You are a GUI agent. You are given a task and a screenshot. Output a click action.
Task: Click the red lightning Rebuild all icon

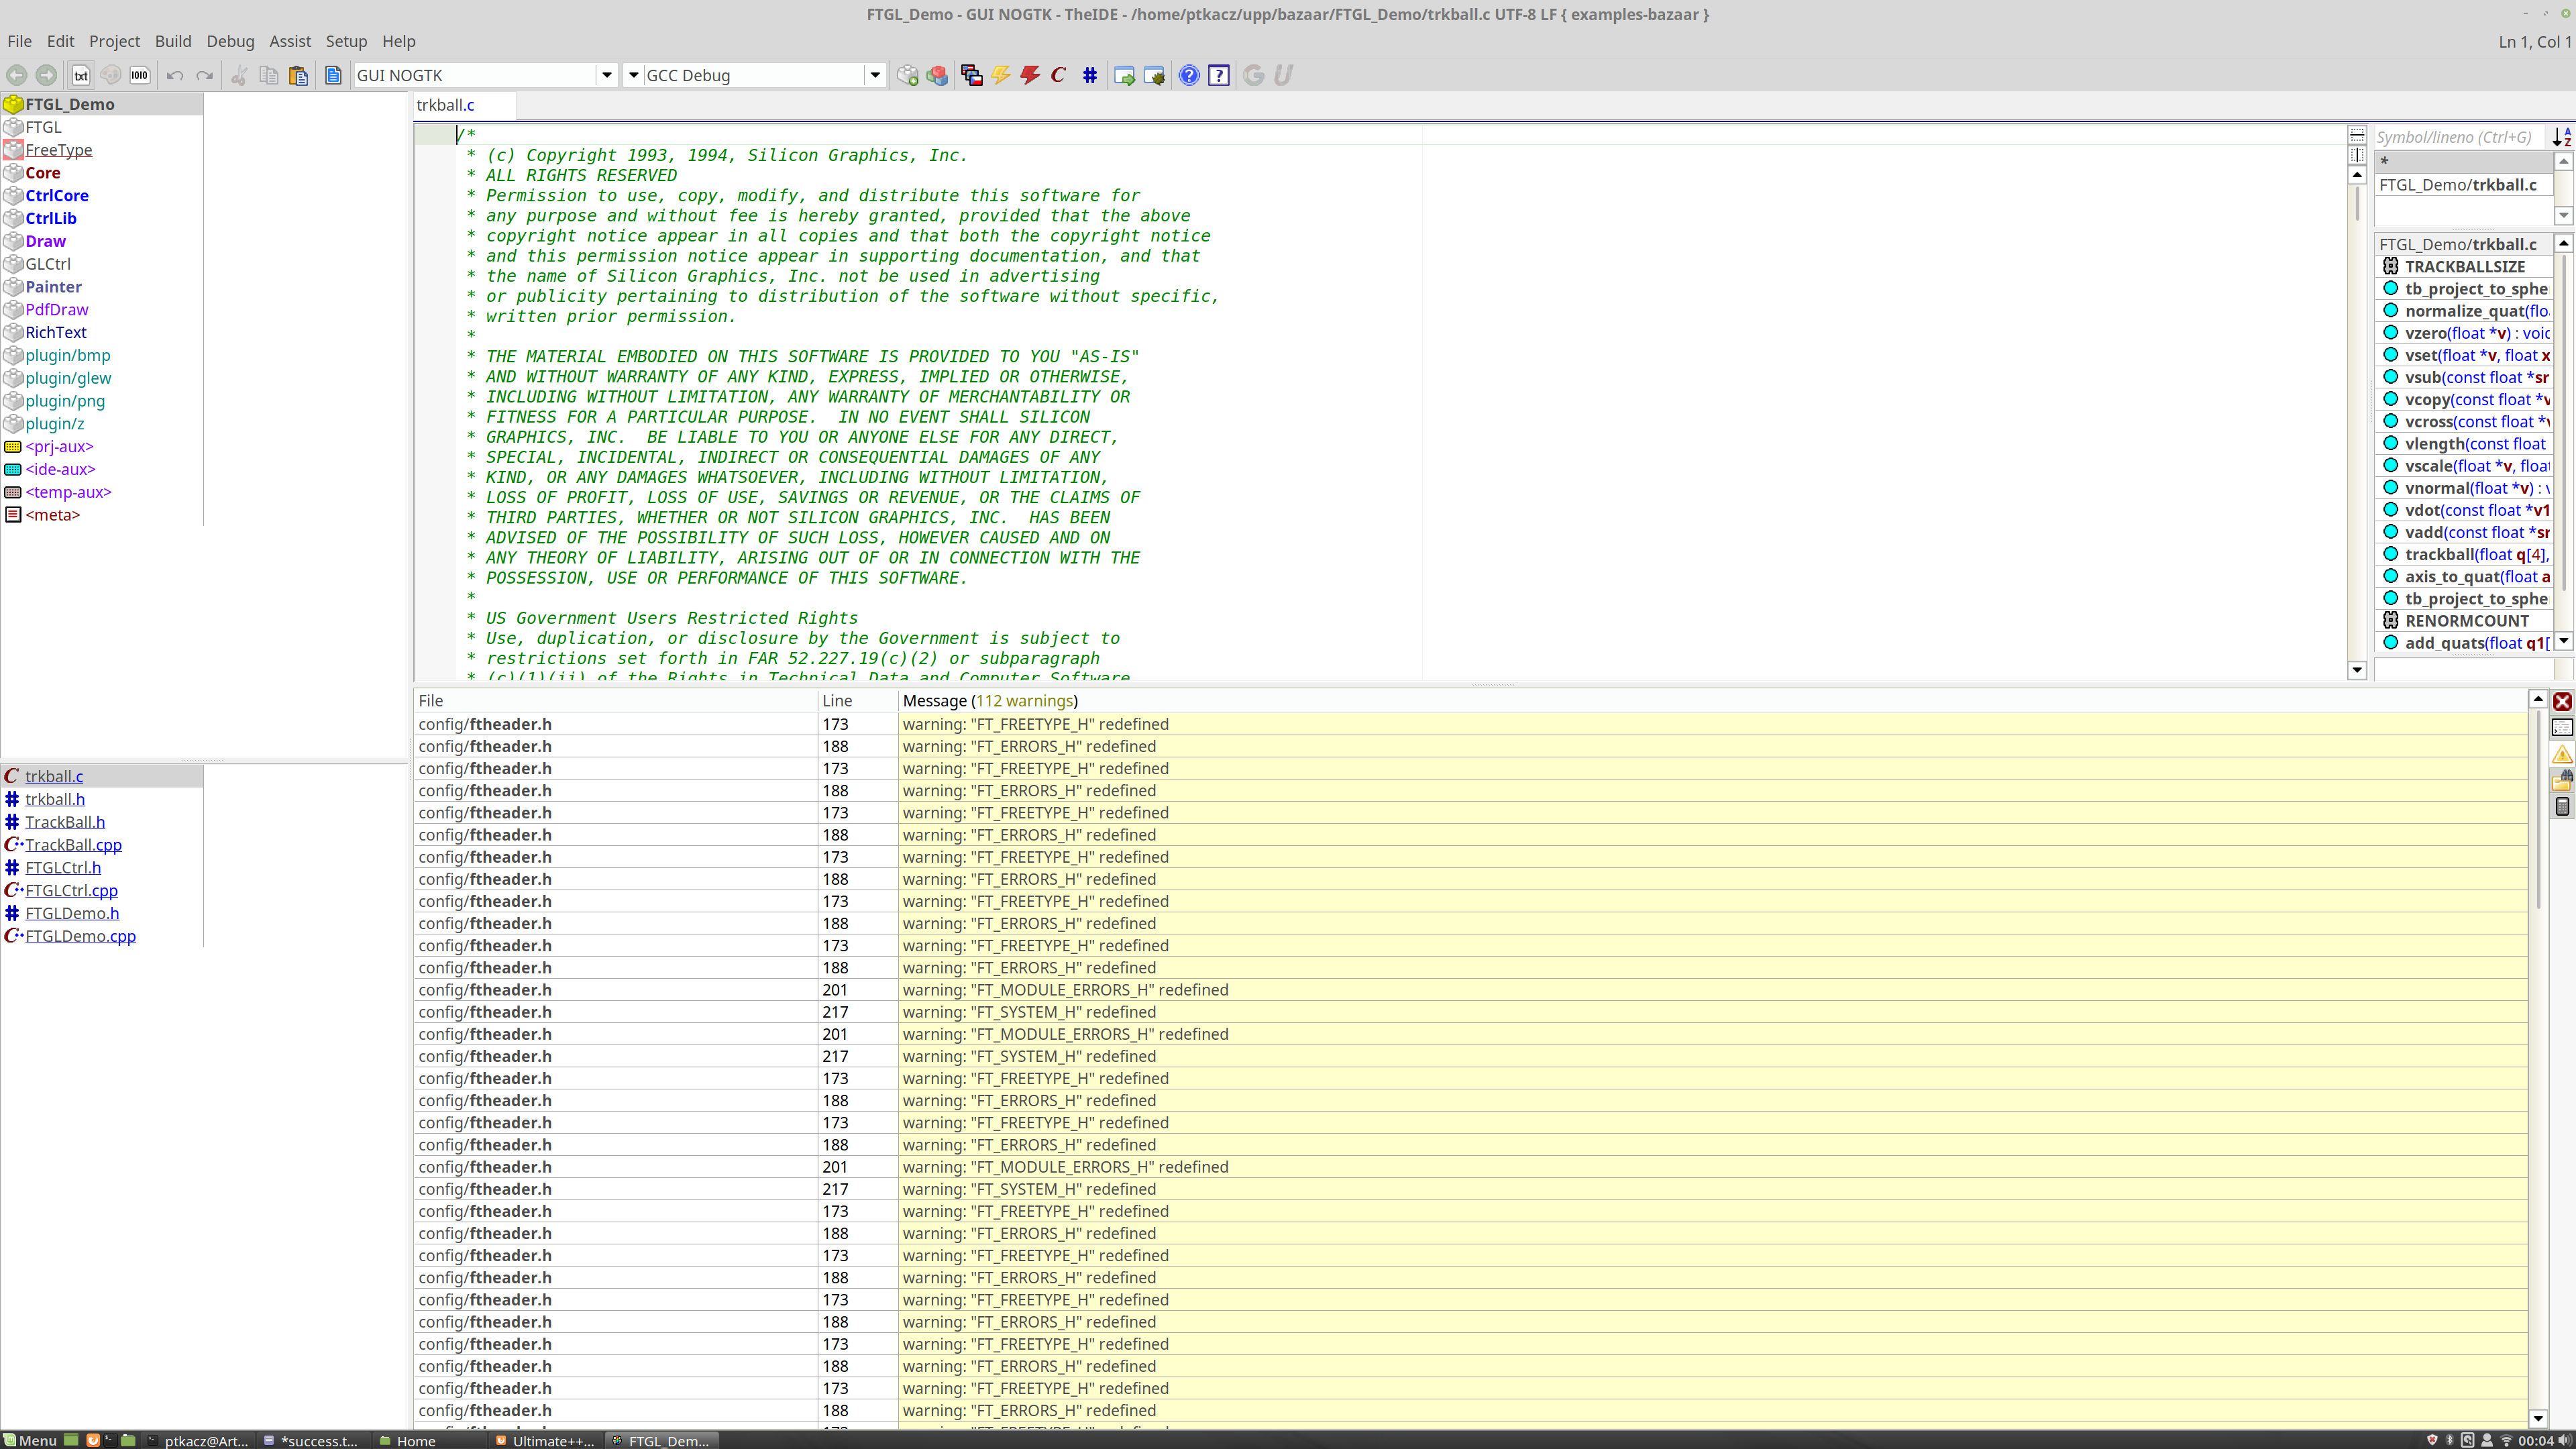pos(1030,75)
